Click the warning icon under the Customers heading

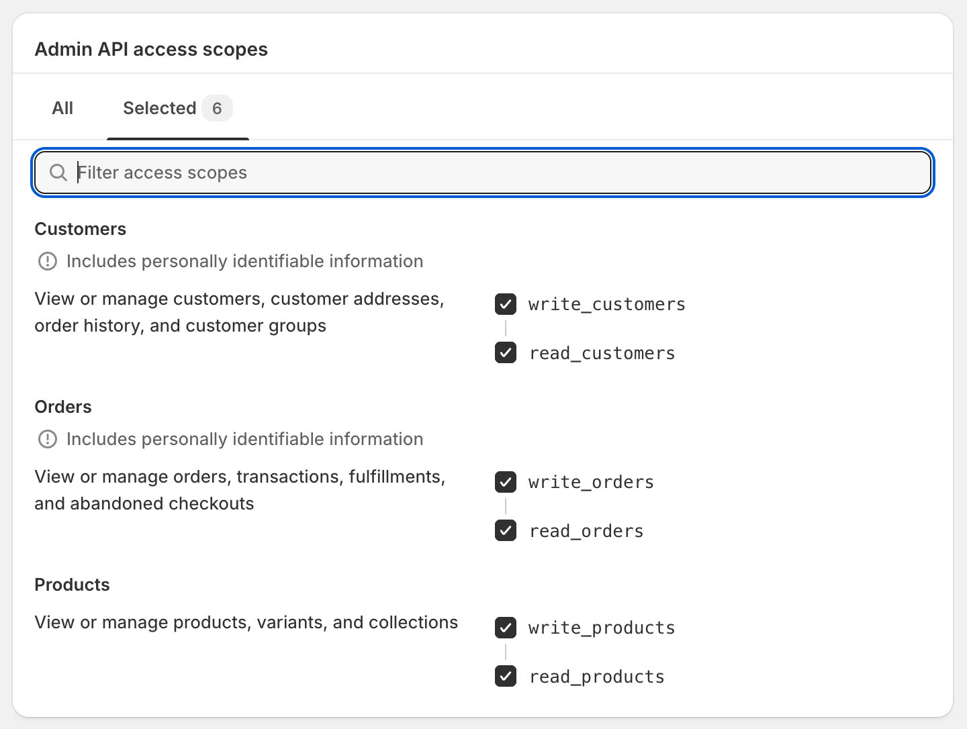(x=48, y=261)
